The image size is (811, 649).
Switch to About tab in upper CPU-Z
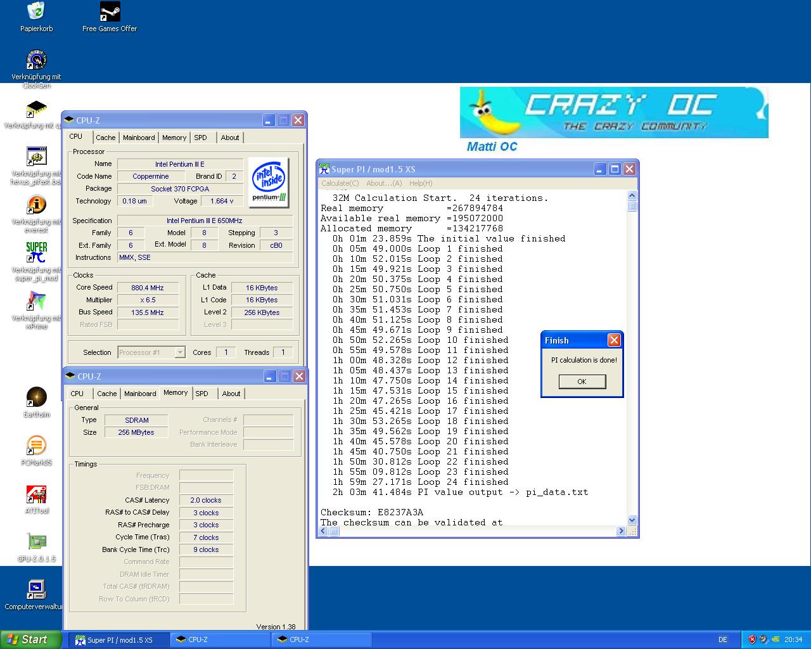pos(230,138)
